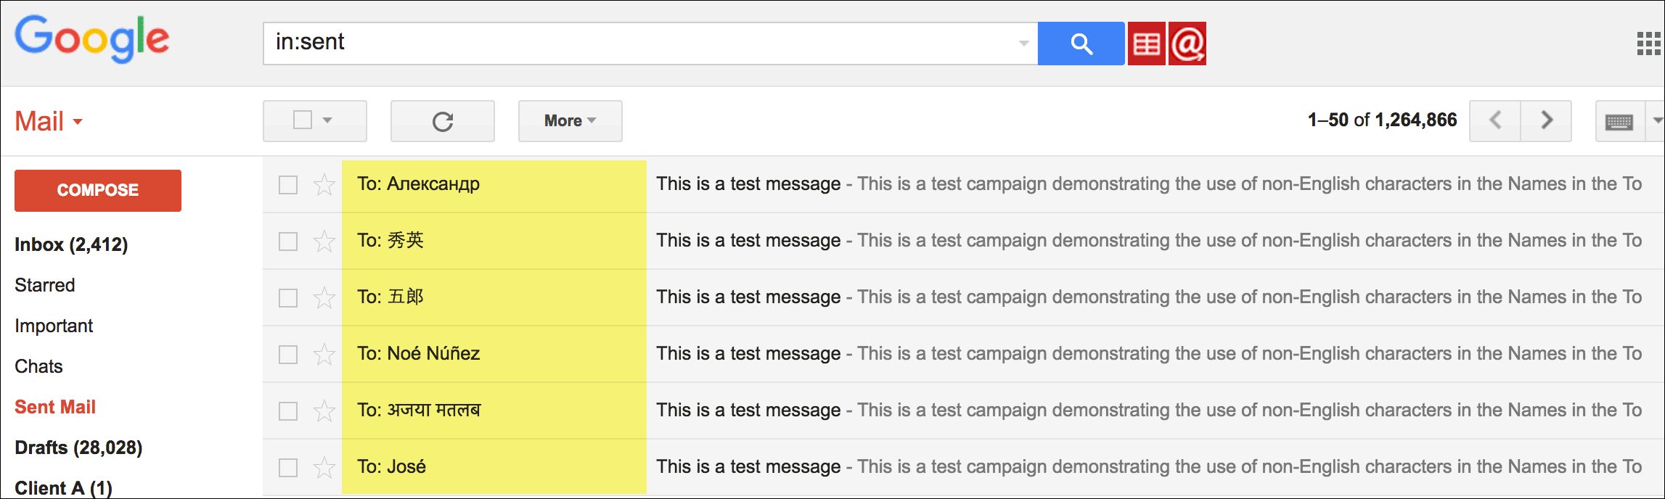Image resolution: width=1665 pixels, height=499 pixels.
Task: Go to Drafts folder
Action: pos(78,448)
